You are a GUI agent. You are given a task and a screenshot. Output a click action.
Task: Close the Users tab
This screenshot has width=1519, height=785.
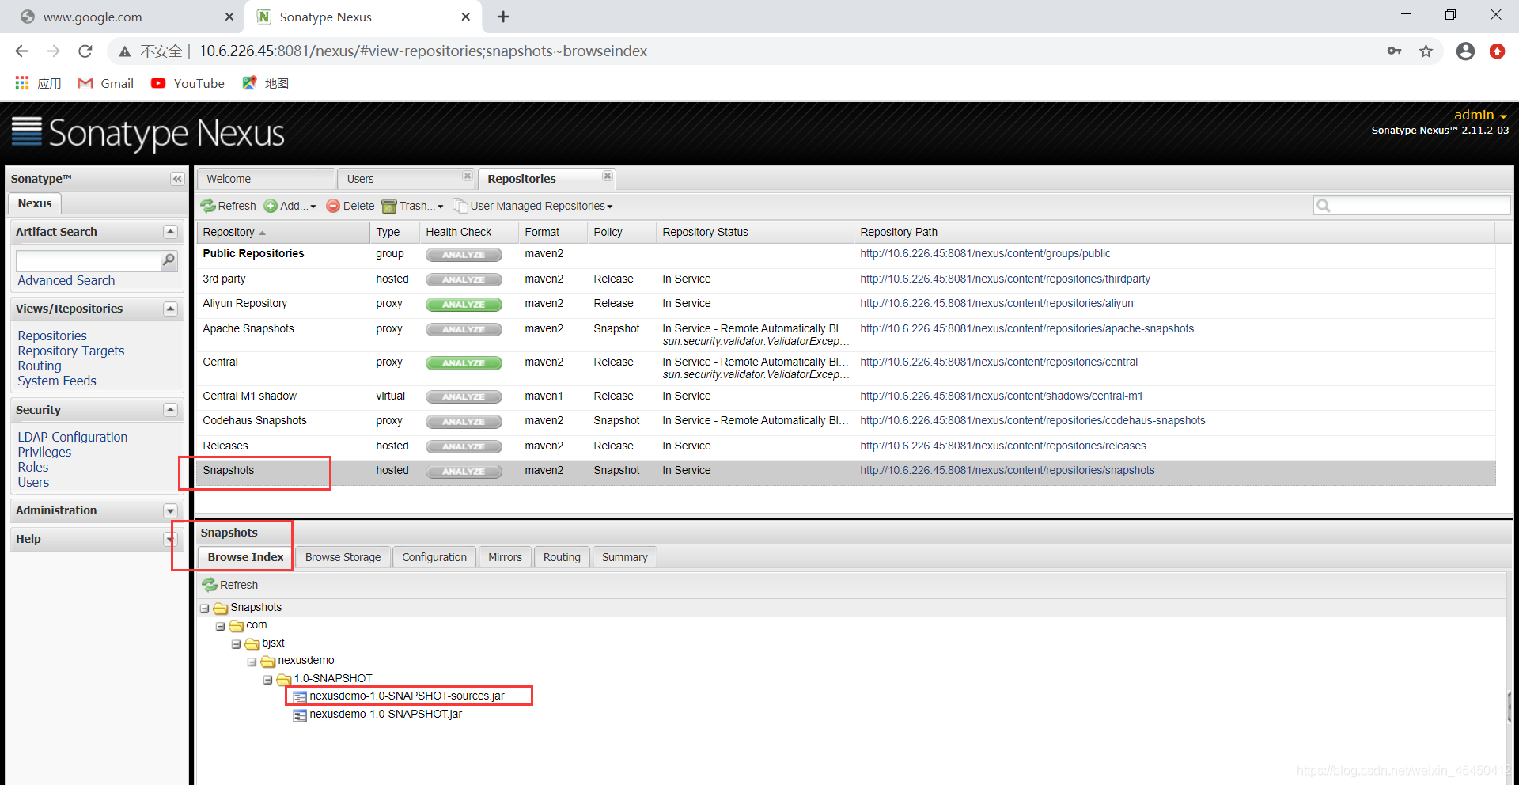tap(468, 176)
